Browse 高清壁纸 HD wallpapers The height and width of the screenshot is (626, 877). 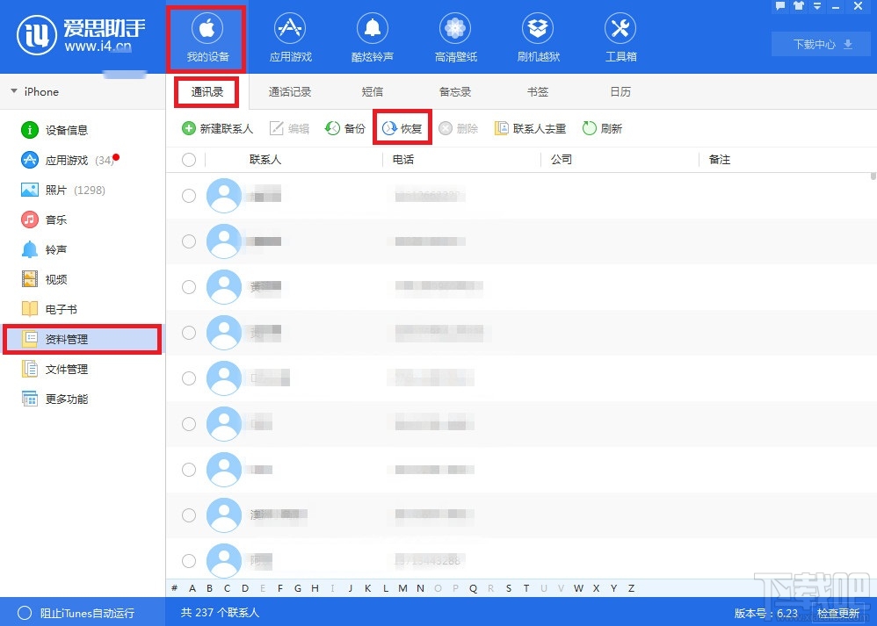click(x=454, y=36)
